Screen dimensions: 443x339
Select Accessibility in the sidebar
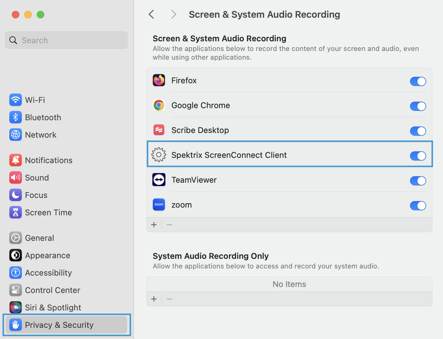coord(48,273)
